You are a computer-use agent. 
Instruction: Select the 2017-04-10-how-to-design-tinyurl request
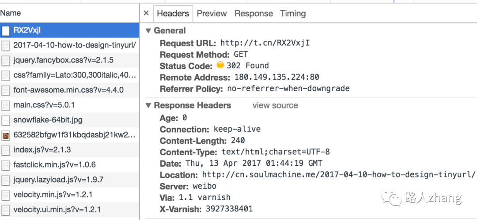click(74, 45)
